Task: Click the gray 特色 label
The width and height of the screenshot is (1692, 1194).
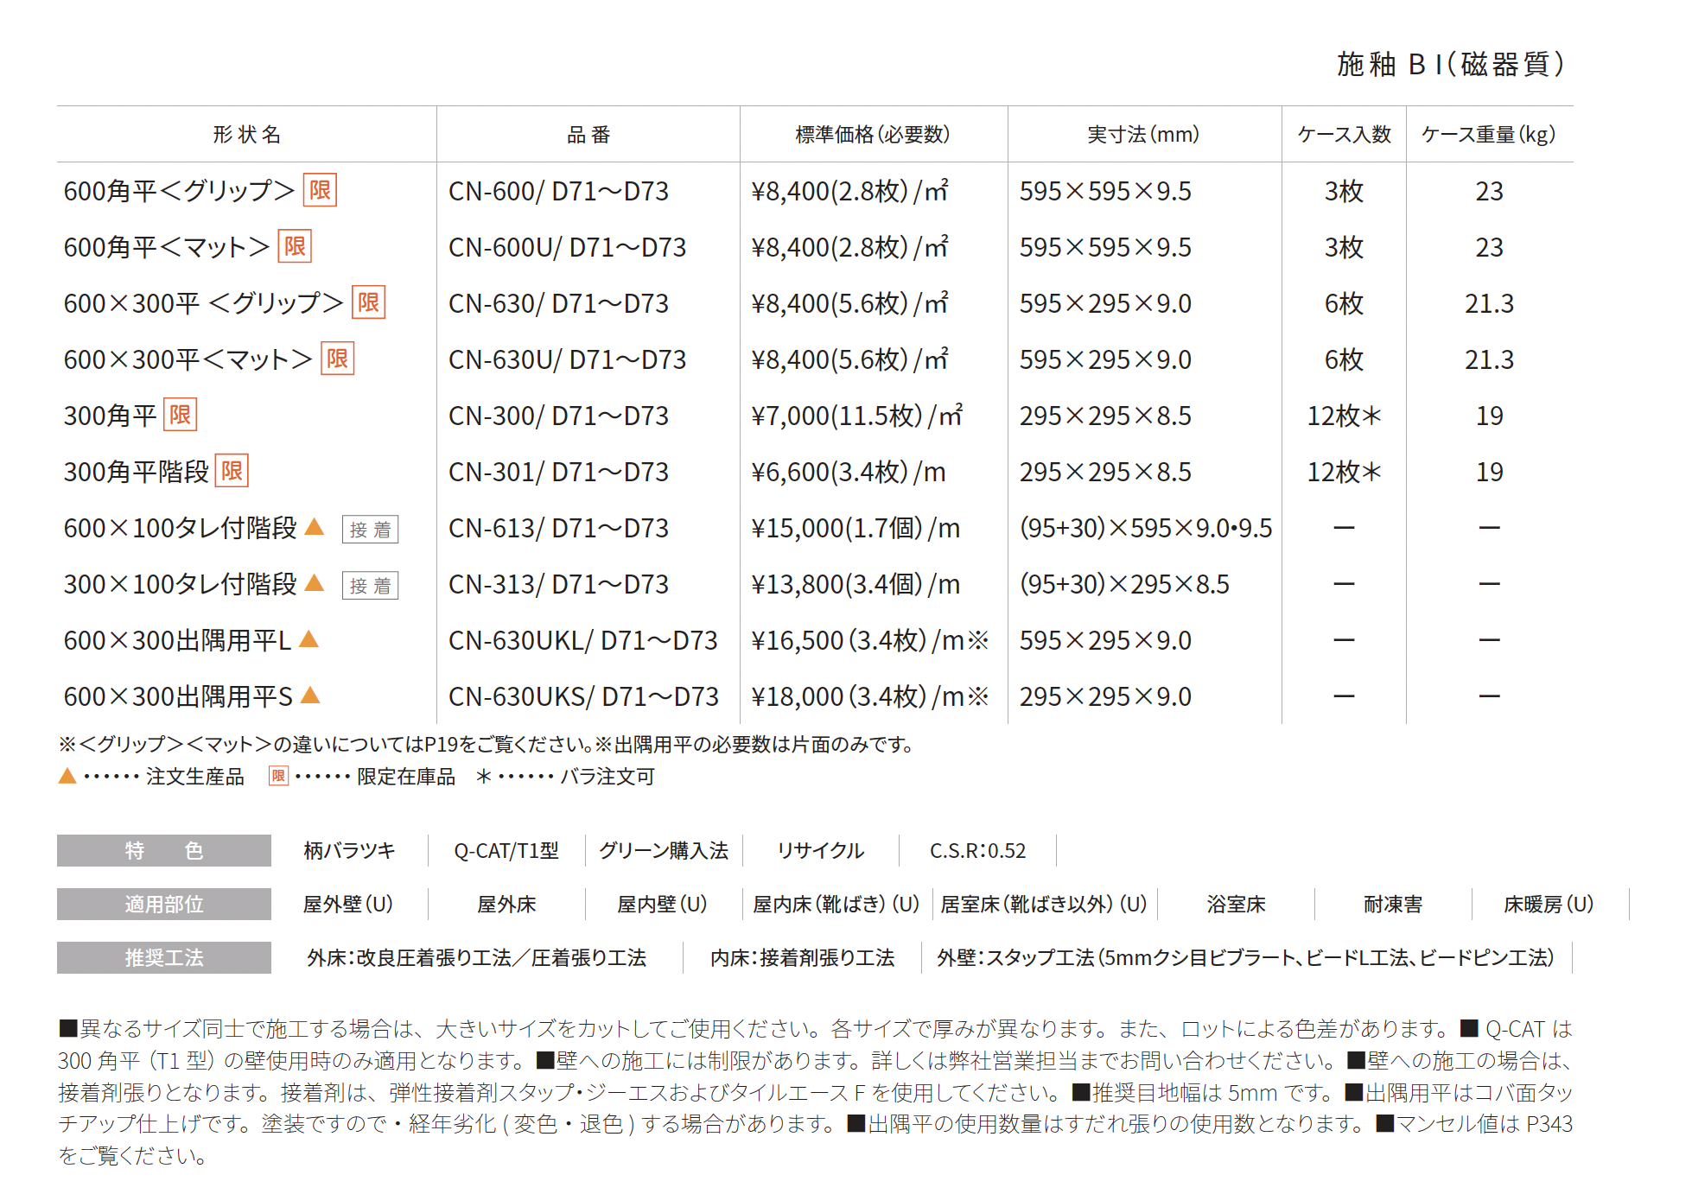Action: (164, 851)
